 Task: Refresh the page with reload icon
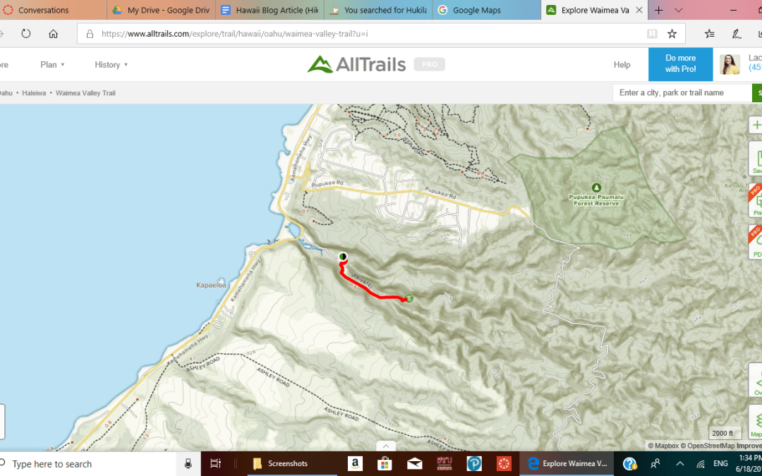coord(26,34)
